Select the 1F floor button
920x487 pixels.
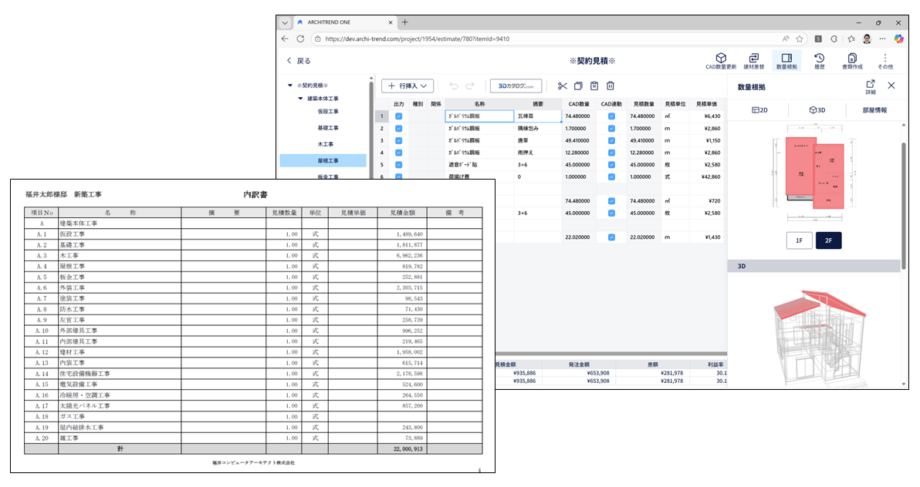click(799, 240)
